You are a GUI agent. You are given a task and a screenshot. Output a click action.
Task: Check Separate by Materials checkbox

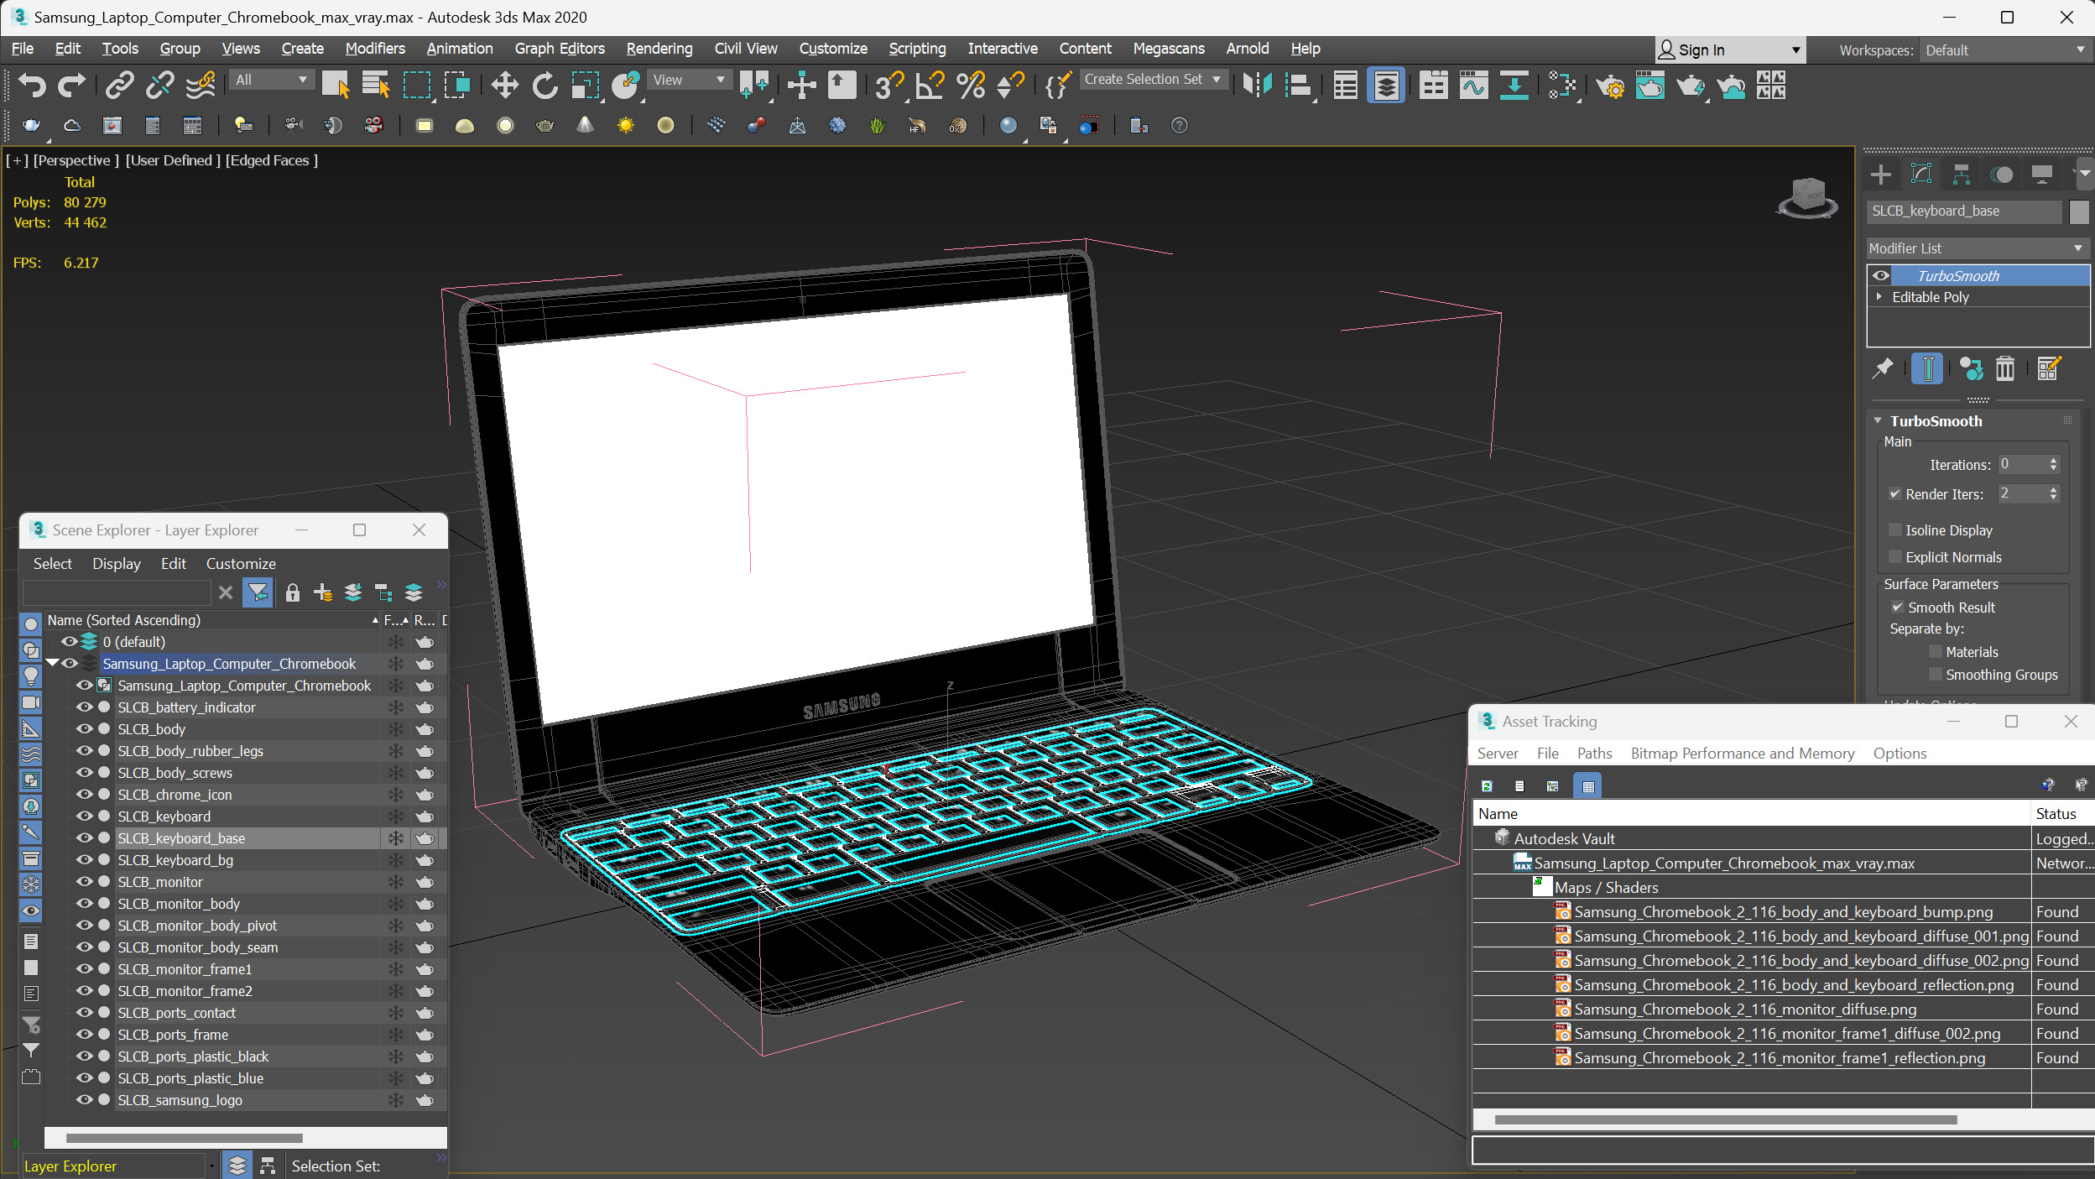click(1936, 652)
